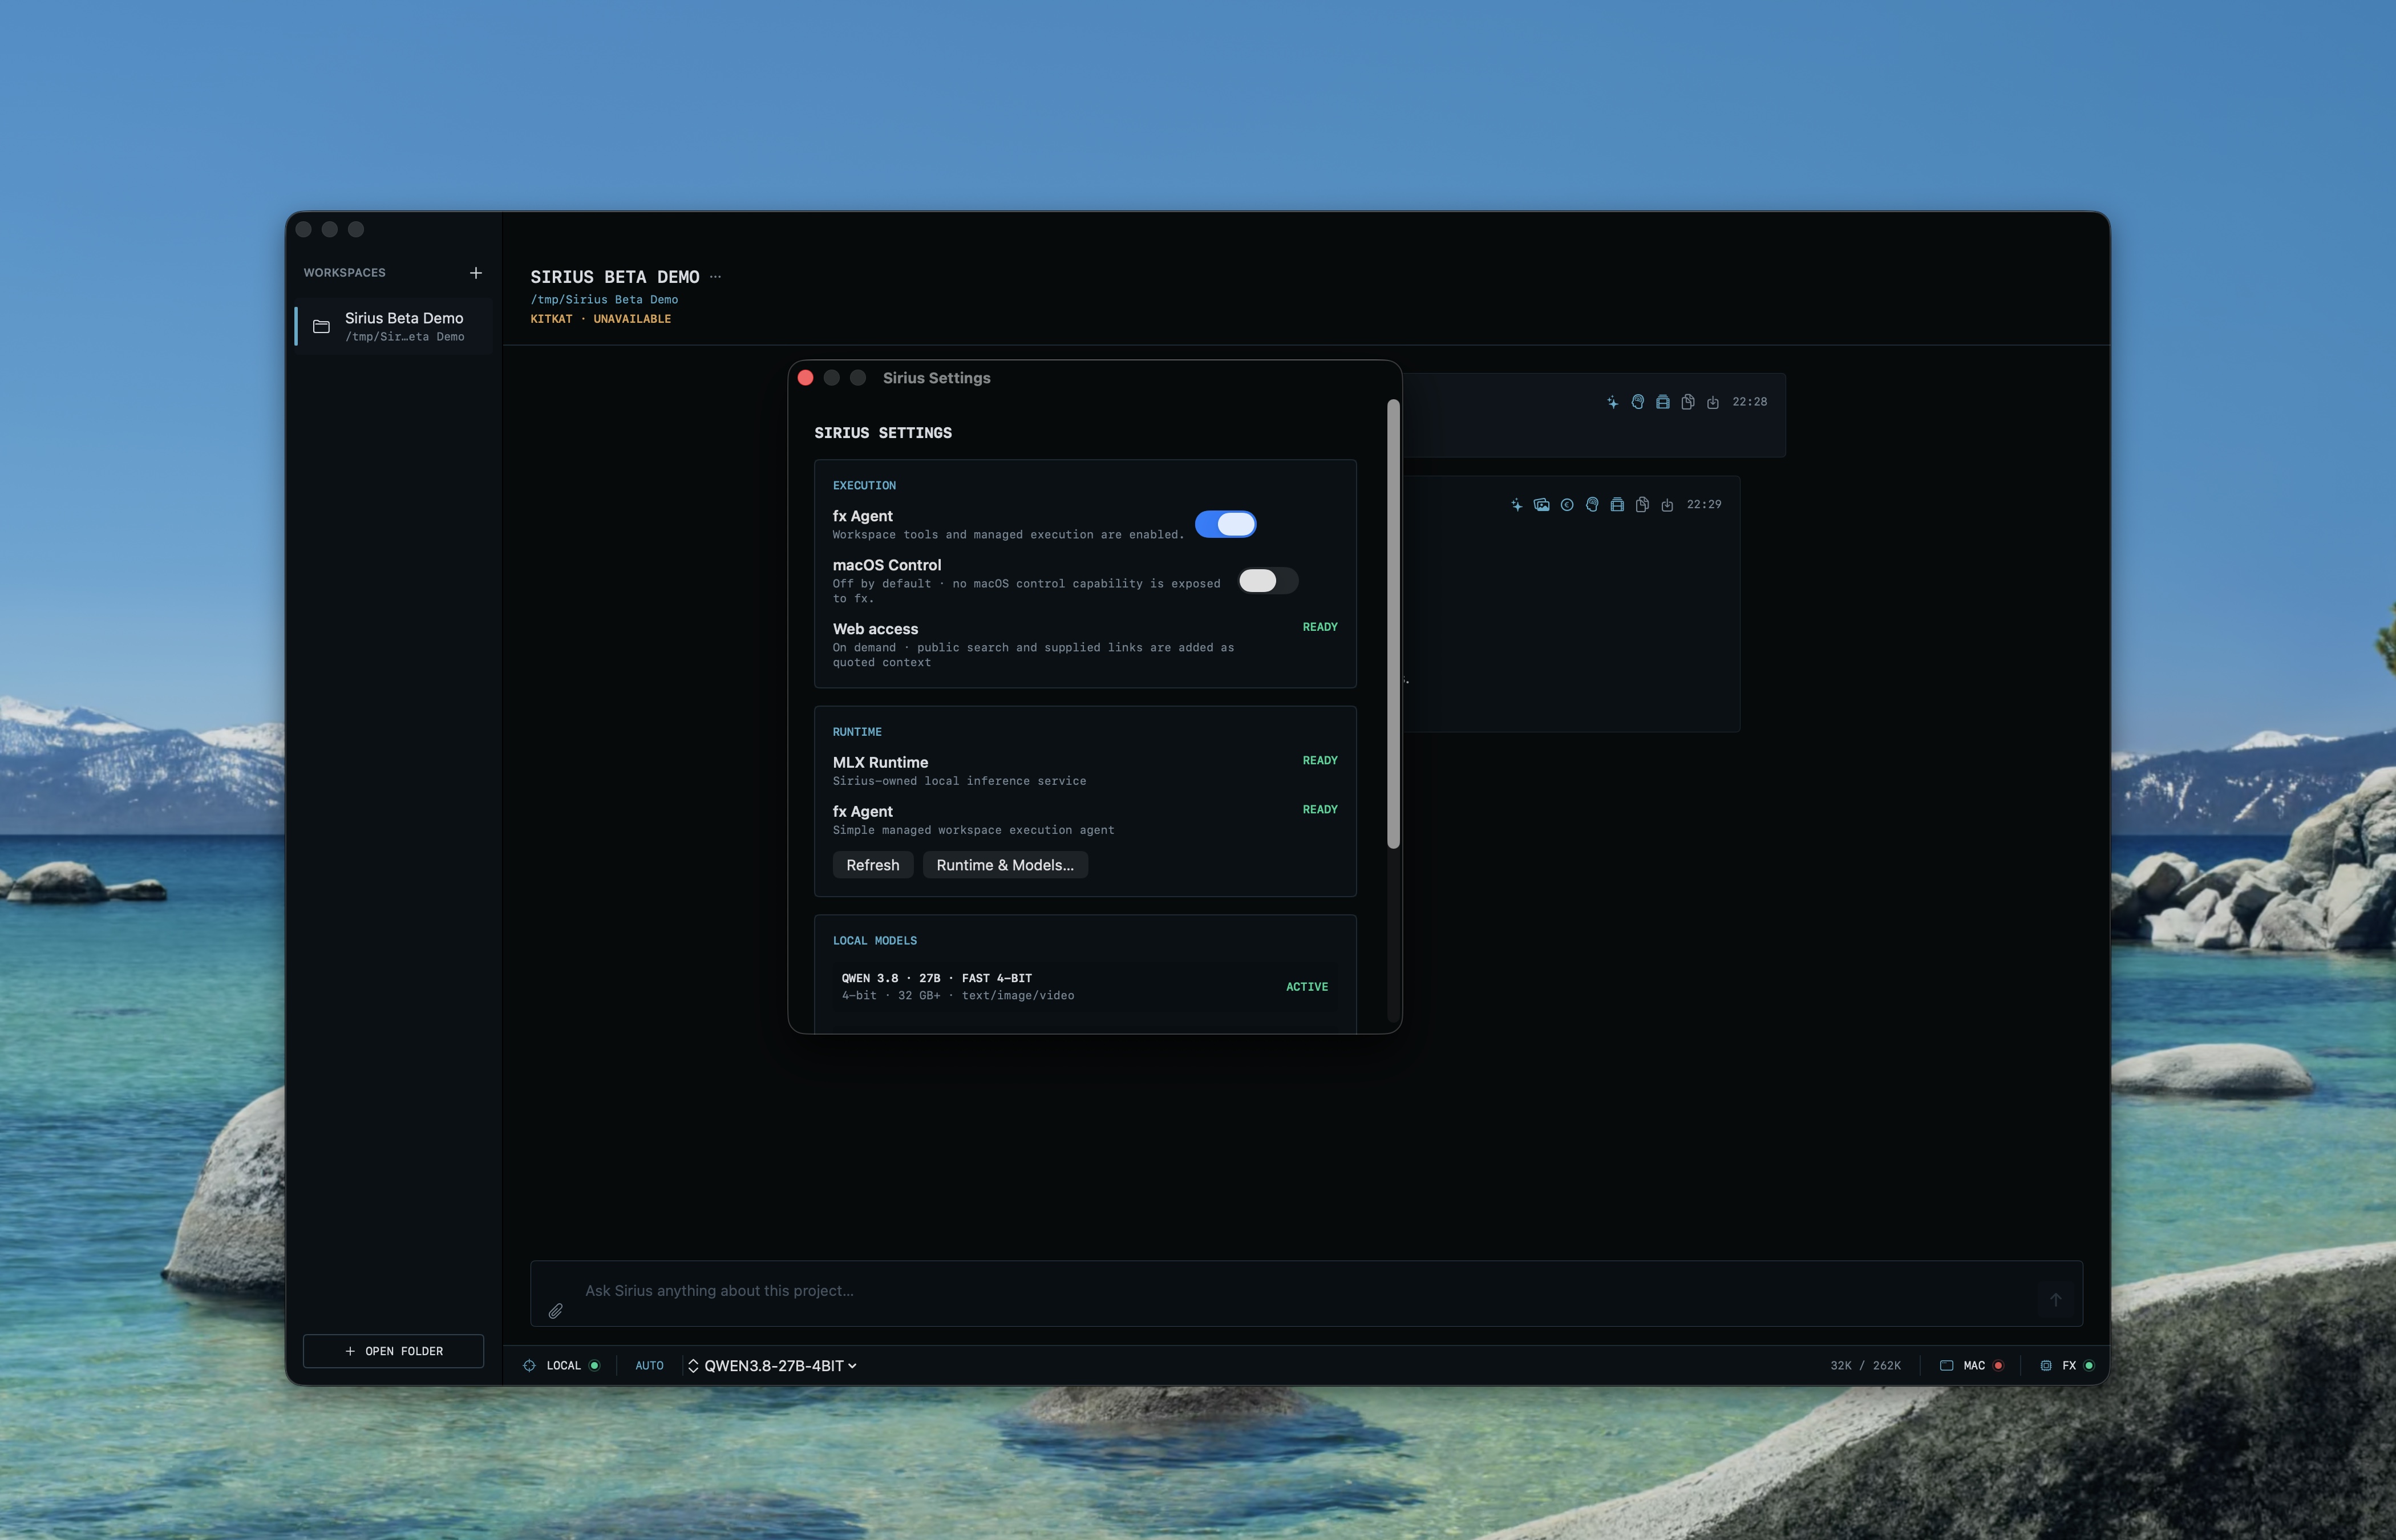This screenshot has width=2396, height=1540.
Task: Click the 'EXECUTION' section heading
Action: coord(864,486)
